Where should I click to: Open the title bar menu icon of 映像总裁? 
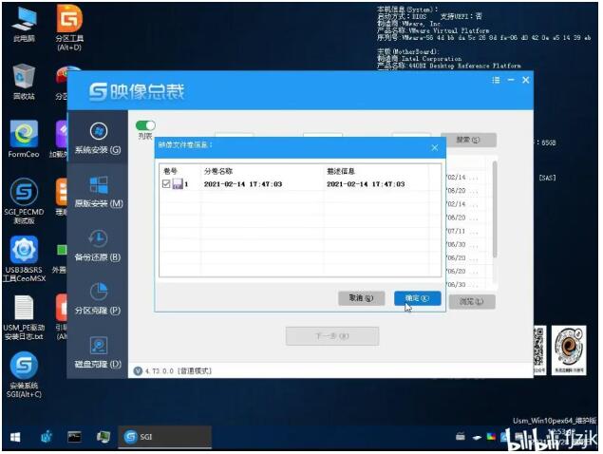(495, 82)
